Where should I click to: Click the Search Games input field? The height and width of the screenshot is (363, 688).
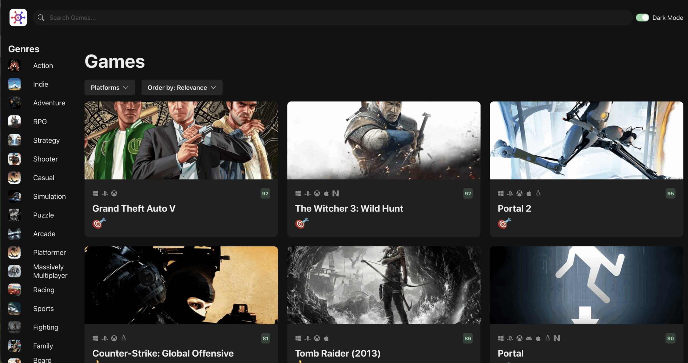(x=333, y=18)
